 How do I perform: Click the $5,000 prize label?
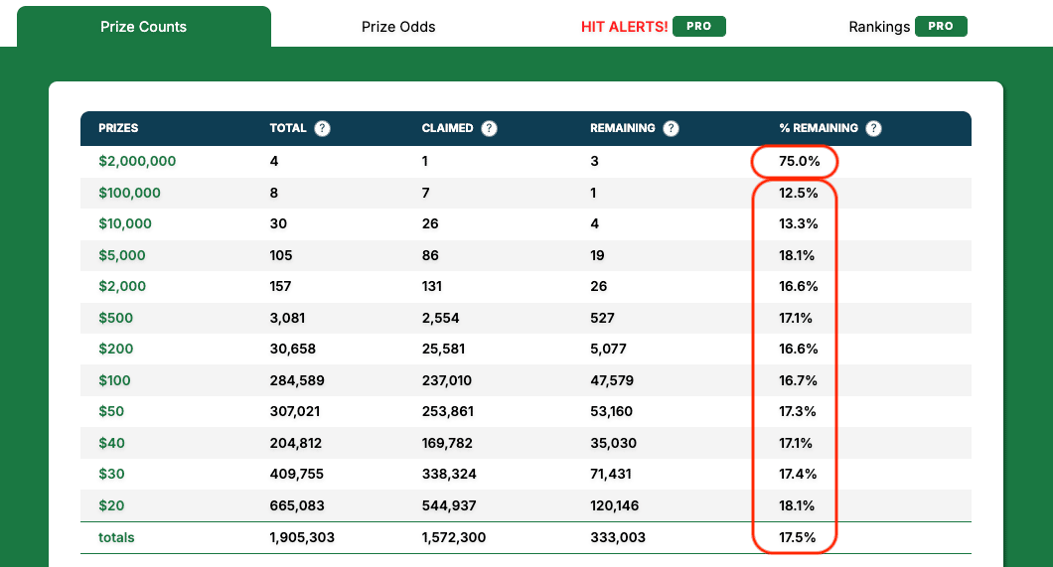pyautogui.click(x=122, y=255)
